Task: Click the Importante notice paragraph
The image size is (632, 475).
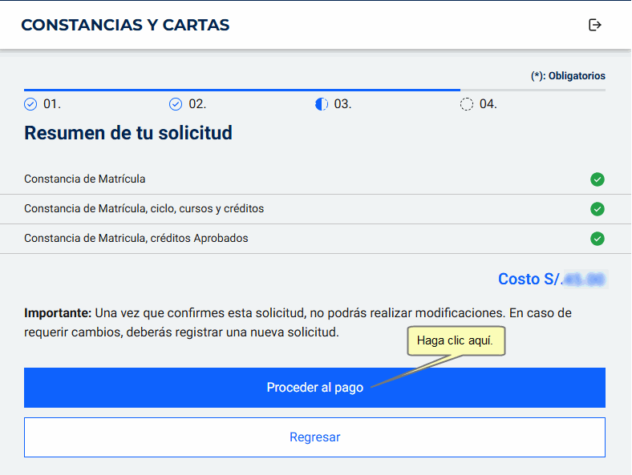Action: [298, 322]
